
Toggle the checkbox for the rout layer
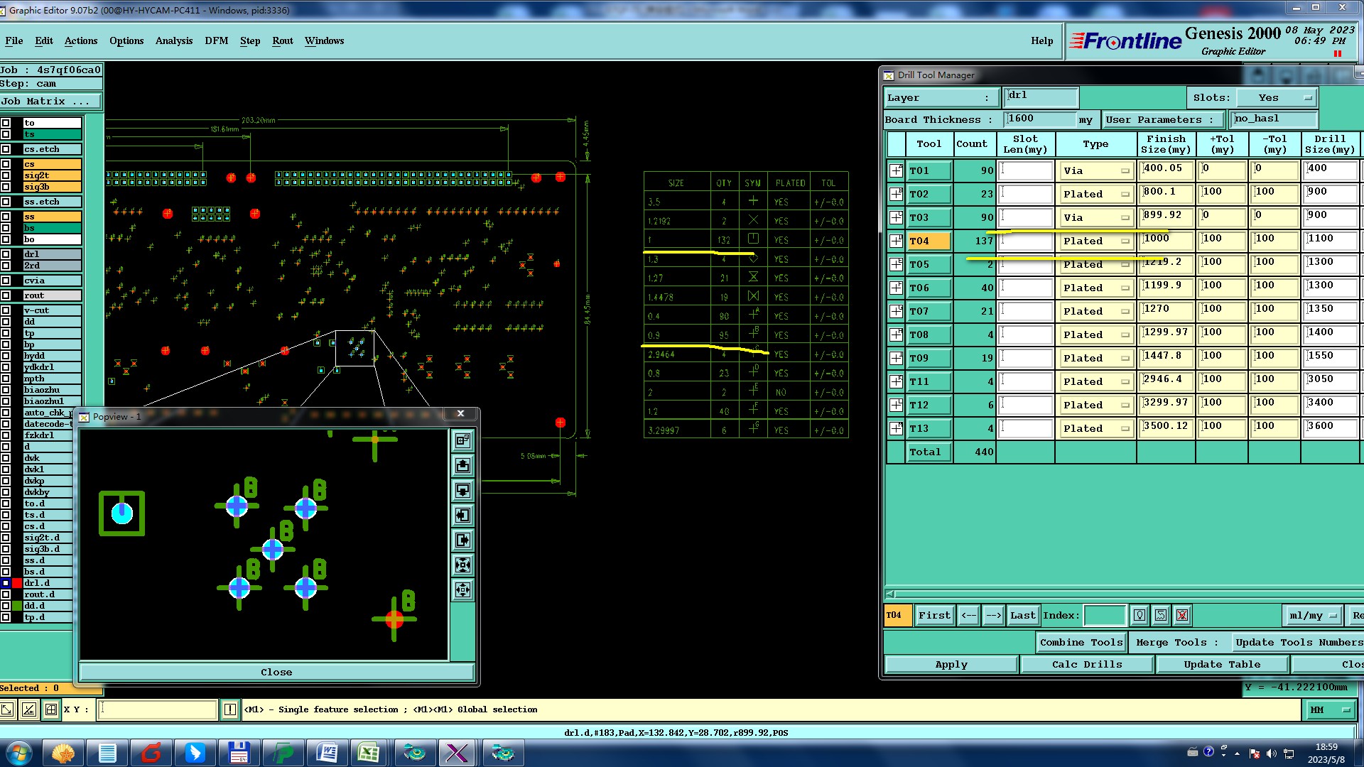pyautogui.click(x=6, y=295)
